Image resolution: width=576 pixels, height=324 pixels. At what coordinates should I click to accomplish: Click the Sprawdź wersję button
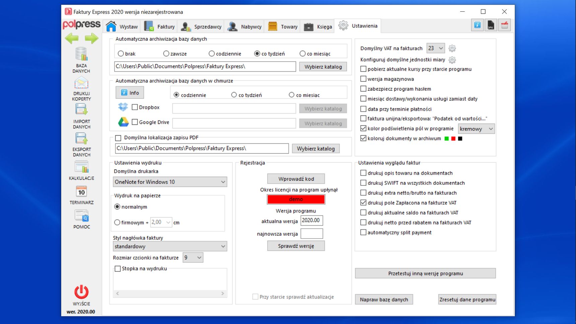pyautogui.click(x=296, y=246)
